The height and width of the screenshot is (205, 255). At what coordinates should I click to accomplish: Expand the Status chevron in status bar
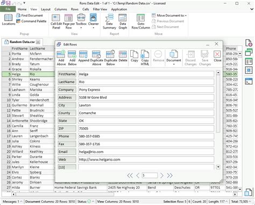pos(93,202)
